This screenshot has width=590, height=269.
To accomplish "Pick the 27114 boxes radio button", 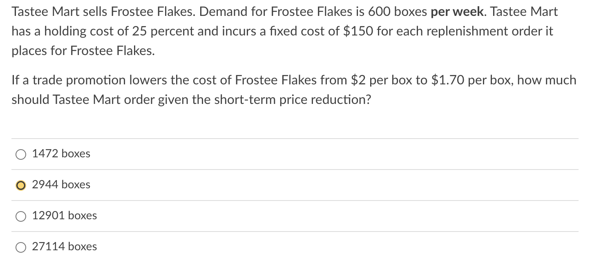I will coord(20,247).
